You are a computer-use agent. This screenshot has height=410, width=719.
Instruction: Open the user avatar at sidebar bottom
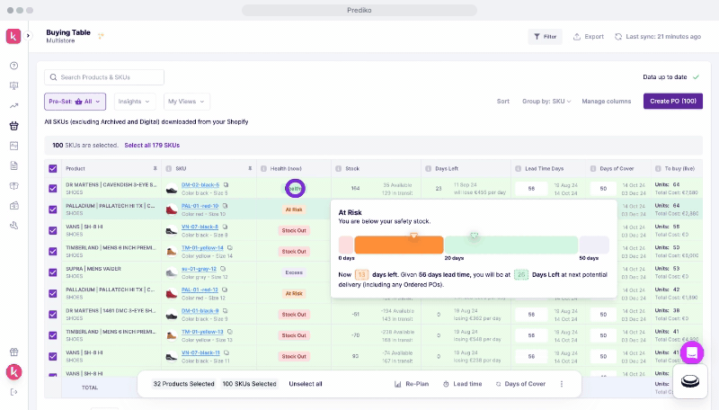13,372
